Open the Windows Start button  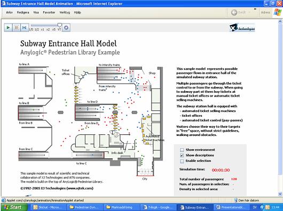click(x=14, y=207)
